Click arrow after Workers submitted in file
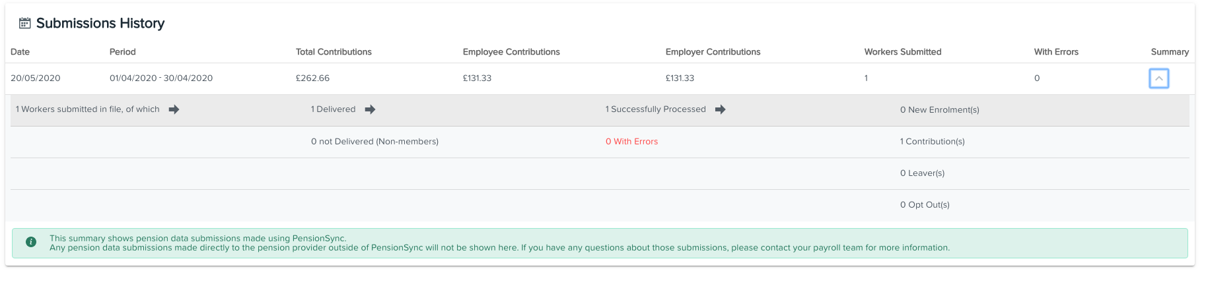Viewport: 1206px width, 292px height. 174,109
